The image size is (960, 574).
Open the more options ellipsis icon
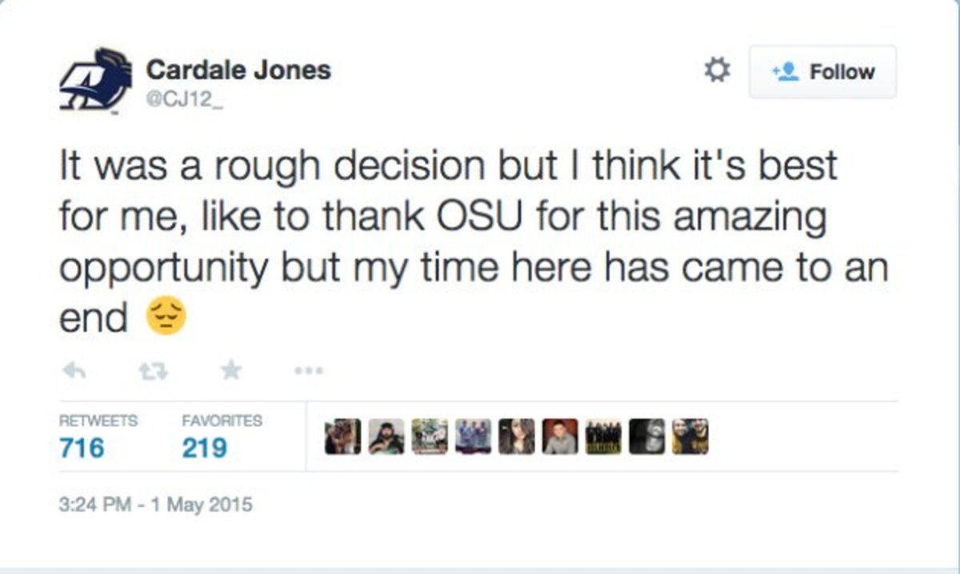coord(308,370)
